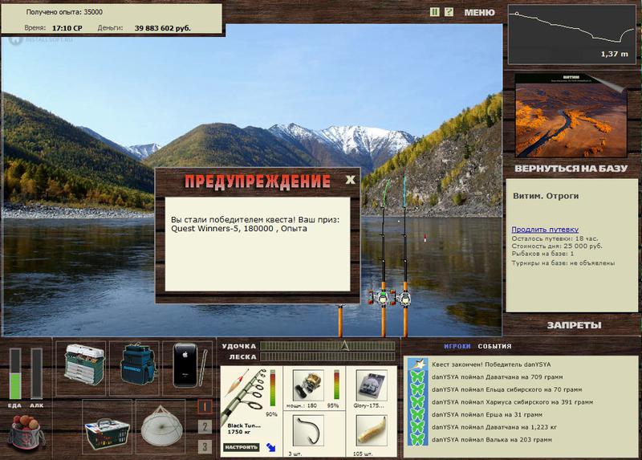Click event 'danYSYA поймал Валька на 203 грамм'
This screenshot has height=460, width=642.
tap(492, 439)
